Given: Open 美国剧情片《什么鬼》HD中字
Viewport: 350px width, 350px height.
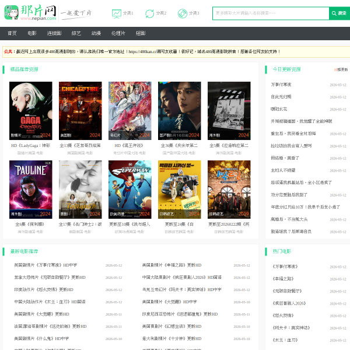Looking at the screenshot, I should 41,338.
